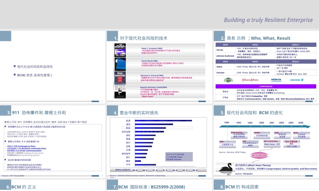
Task: Click 紧急式 对策 (Contingency Plan) line
Action: (x=21, y=146)
